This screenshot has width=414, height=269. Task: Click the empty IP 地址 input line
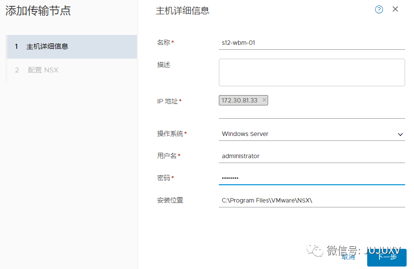tap(311, 113)
